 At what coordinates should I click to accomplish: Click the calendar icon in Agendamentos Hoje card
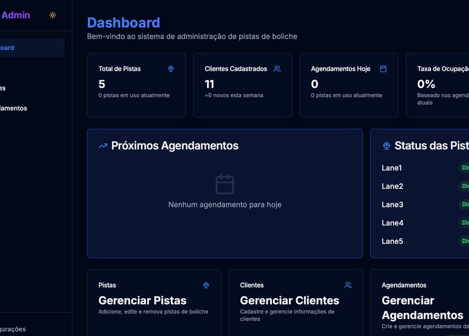coord(383,69)
